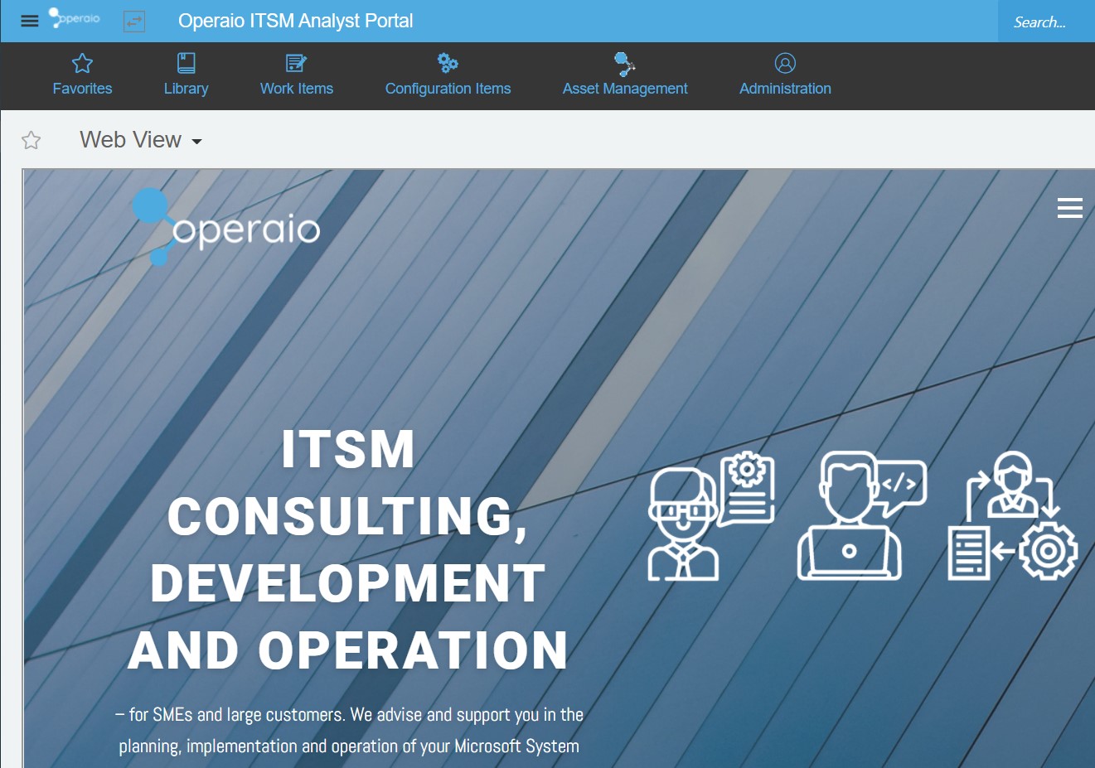The image size is (1095, 768).
Task: Click the SMEs and large customers paragraph
Action: 349,730
